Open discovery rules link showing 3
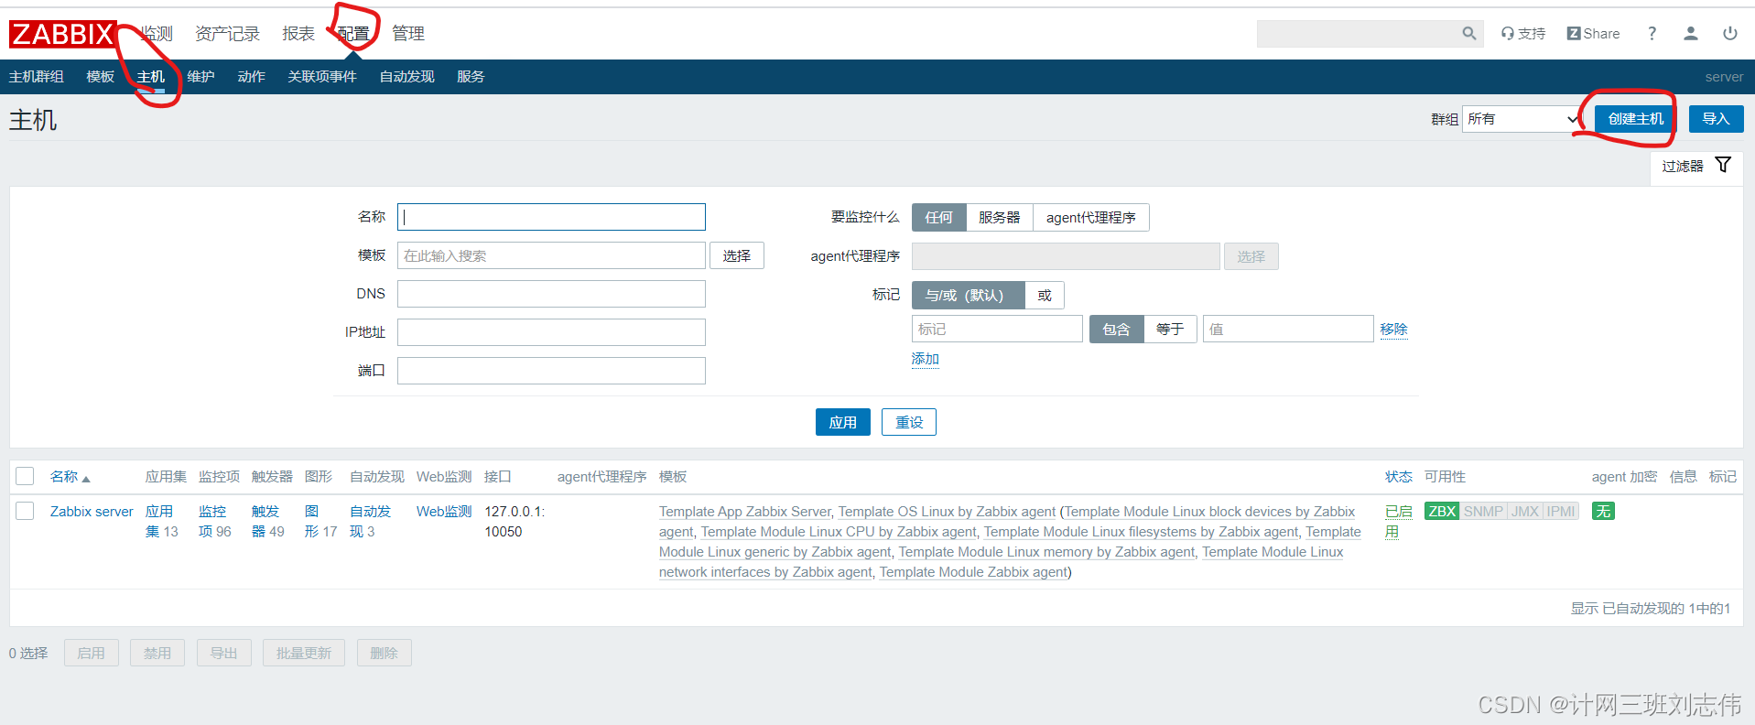This screenshot has width=1755, height=725. click(x=370, y=521)
